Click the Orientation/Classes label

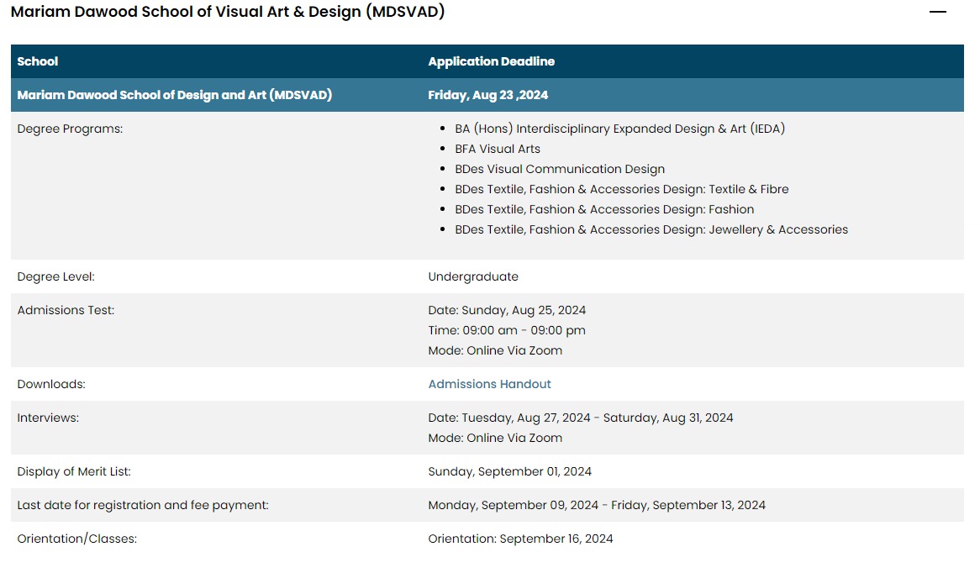[76, 539]
